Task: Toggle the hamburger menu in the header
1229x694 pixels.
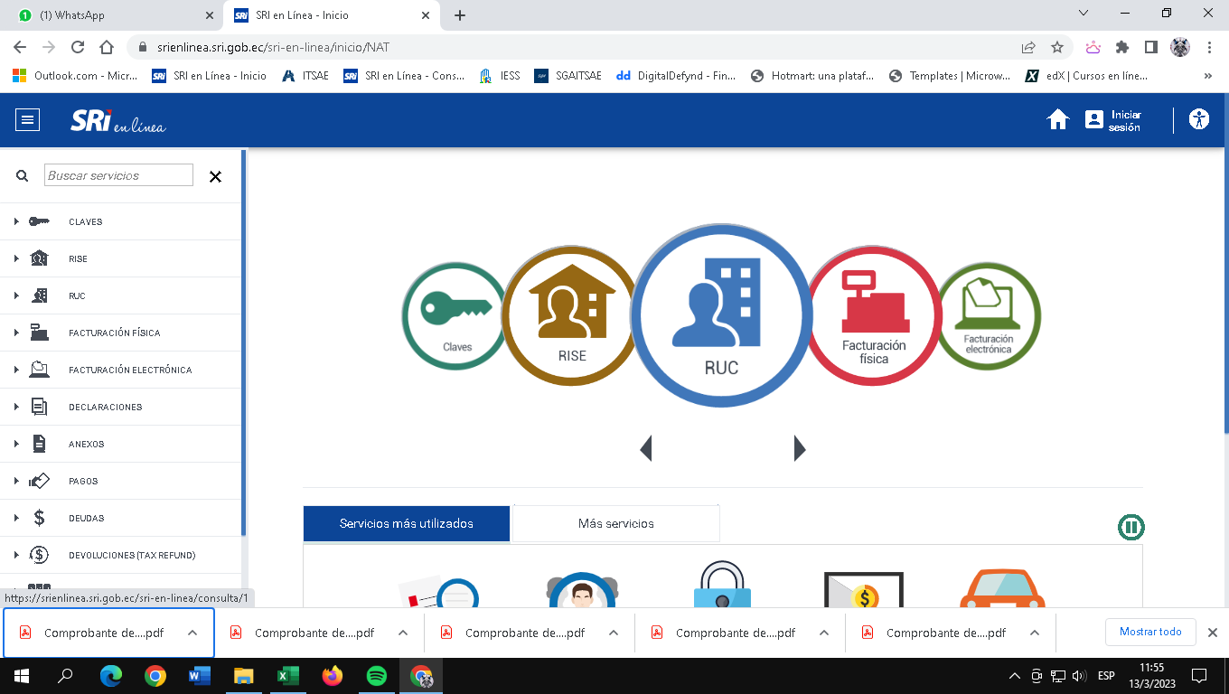Action: pos(28,119)
